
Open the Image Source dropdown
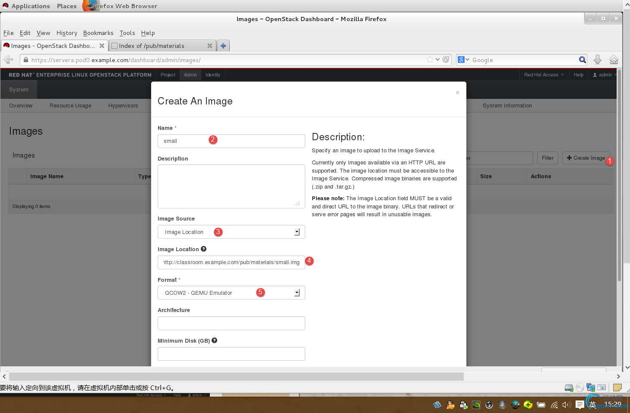(231, 232)
